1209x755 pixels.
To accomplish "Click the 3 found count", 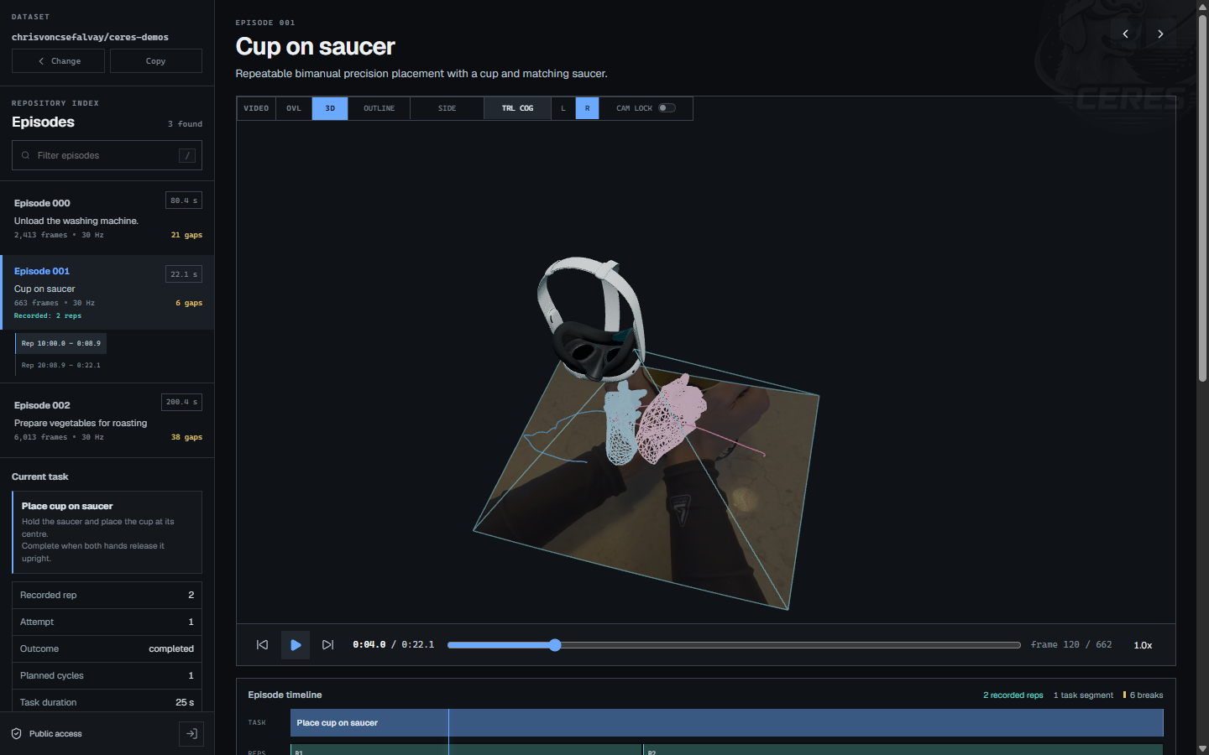I will tap(185, 124).
